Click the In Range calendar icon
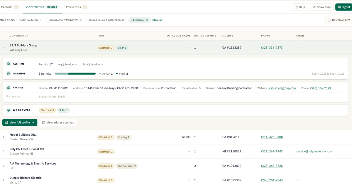Viewport: 352px width, 185px height. tap(9, 73)
